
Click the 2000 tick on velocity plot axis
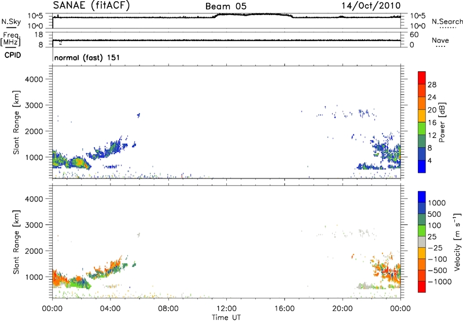[34, 251]
